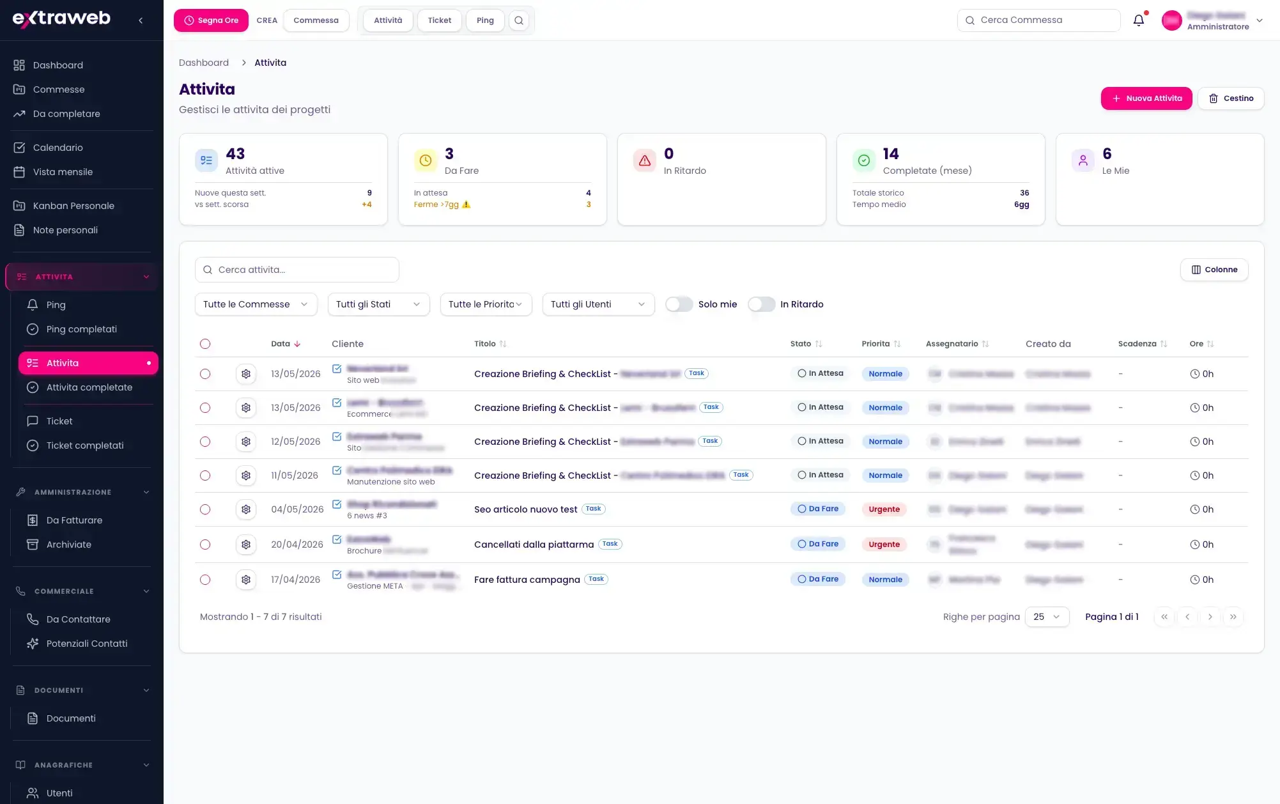Change rows per page dropdown showing 25
Image resolution: width=1280 pixels, height=804 pixels.
(x=1047, y=617)
